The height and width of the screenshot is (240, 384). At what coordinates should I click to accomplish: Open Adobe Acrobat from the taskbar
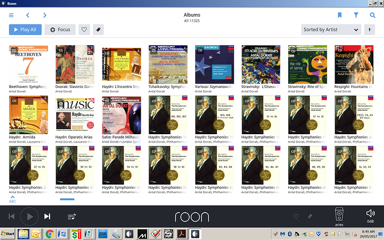pos(181,234)
